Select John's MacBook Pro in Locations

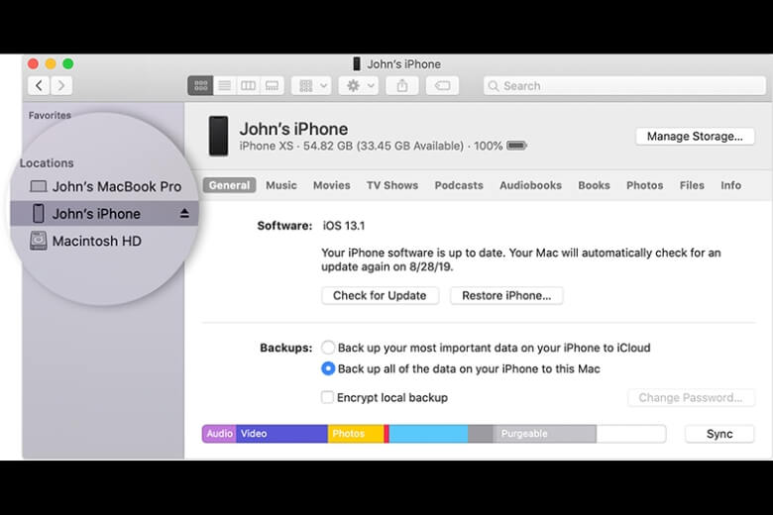click(x=105, y=187)
